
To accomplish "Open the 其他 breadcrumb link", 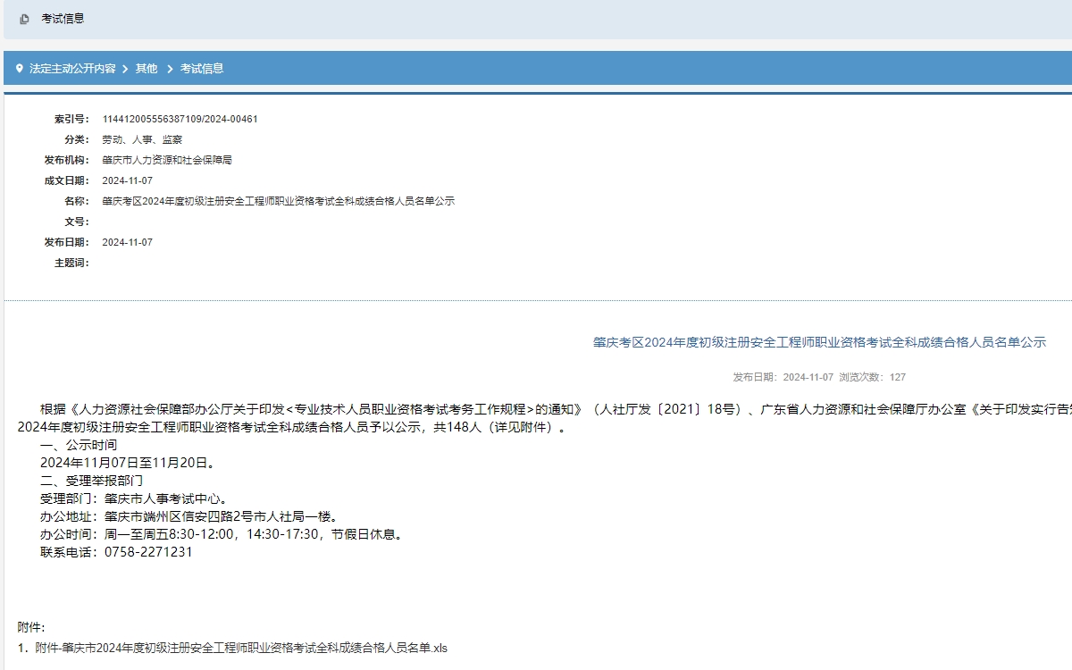I will [145, 68].
